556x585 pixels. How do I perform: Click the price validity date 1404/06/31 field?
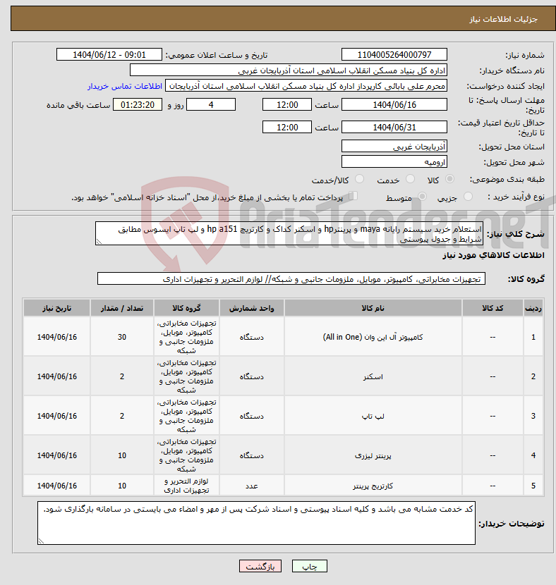pyautogui.click(x=394, y=128)
